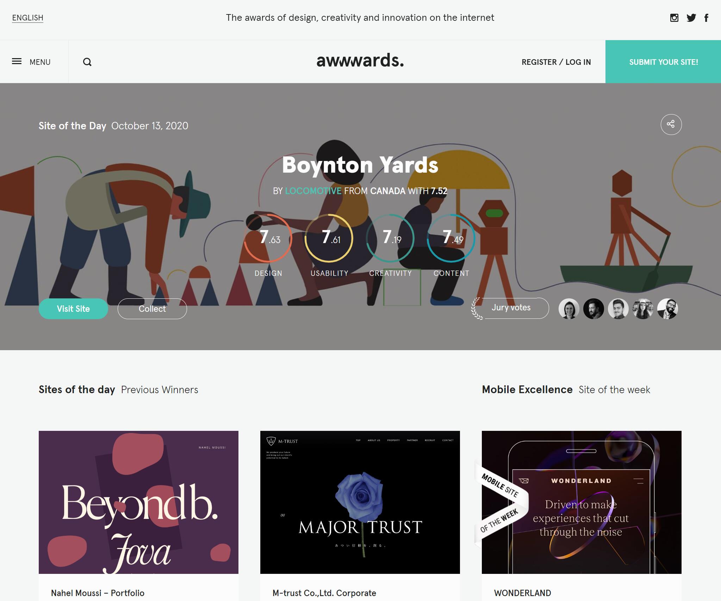Click the share icon on featured site
Image resolution: width=721 pixels, height=601 pixels.
(x=671, y=124)
